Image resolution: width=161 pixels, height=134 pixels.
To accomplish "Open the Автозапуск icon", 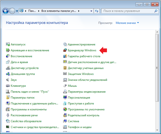I will pyautogui.click(x=8, y=44).
